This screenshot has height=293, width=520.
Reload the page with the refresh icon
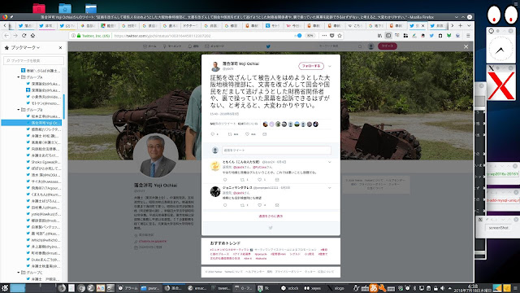pos(24,35)
